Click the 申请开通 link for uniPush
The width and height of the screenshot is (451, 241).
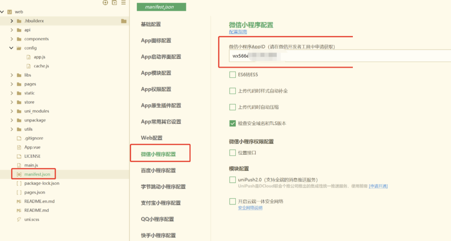[378, 186]
